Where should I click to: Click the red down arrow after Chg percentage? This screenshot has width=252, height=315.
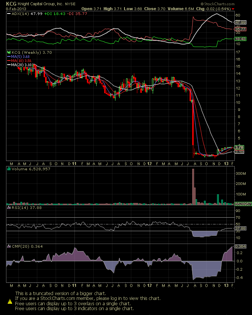click(x=233, y=9)
